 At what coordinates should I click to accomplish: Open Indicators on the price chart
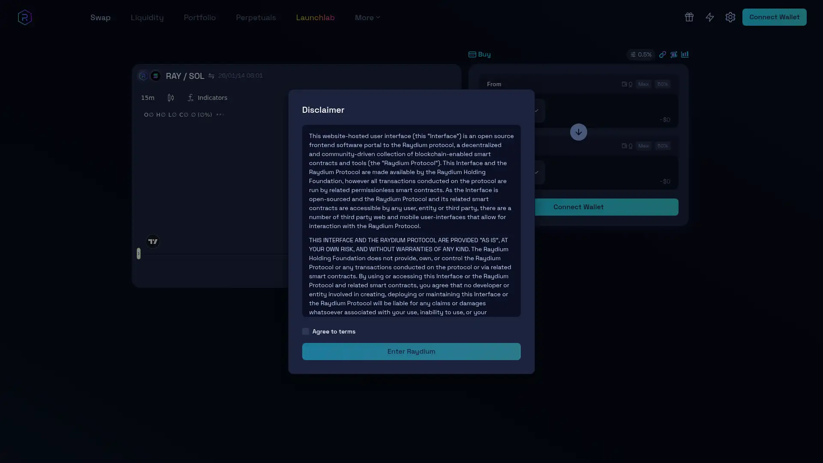point(208,98)
